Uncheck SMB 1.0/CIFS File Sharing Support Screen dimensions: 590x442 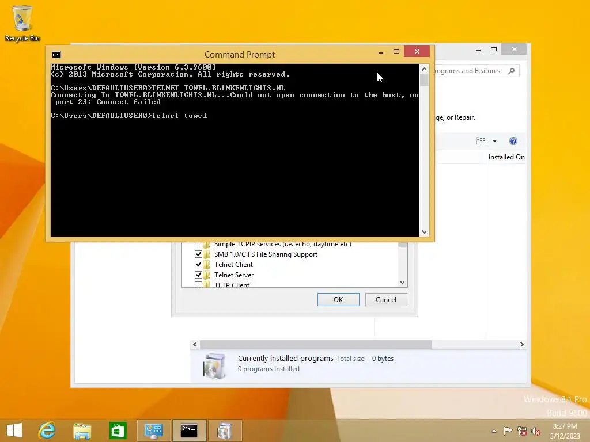click(198, 254)
